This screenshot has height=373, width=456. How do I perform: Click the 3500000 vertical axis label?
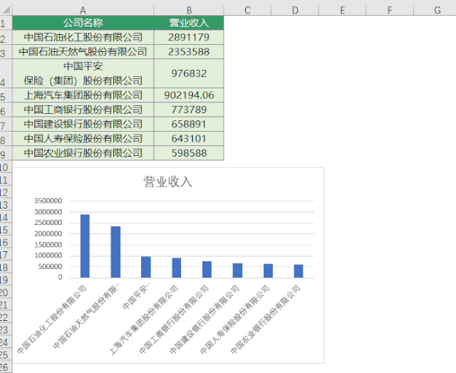tap(48, 201)
